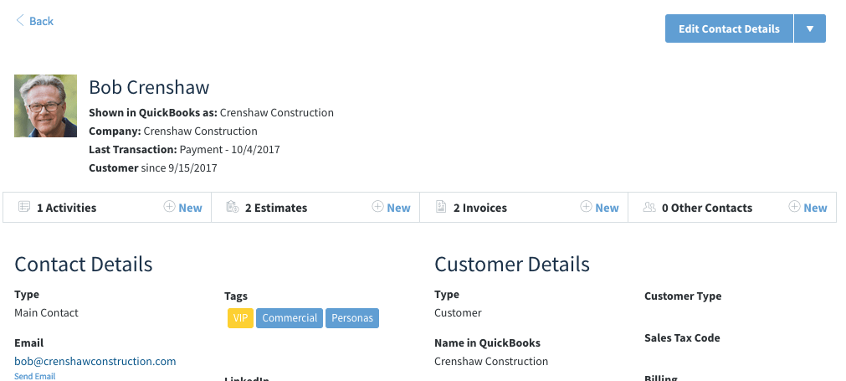Open the 2 Invoices tab
846x381 pixels.
(479, 208)
